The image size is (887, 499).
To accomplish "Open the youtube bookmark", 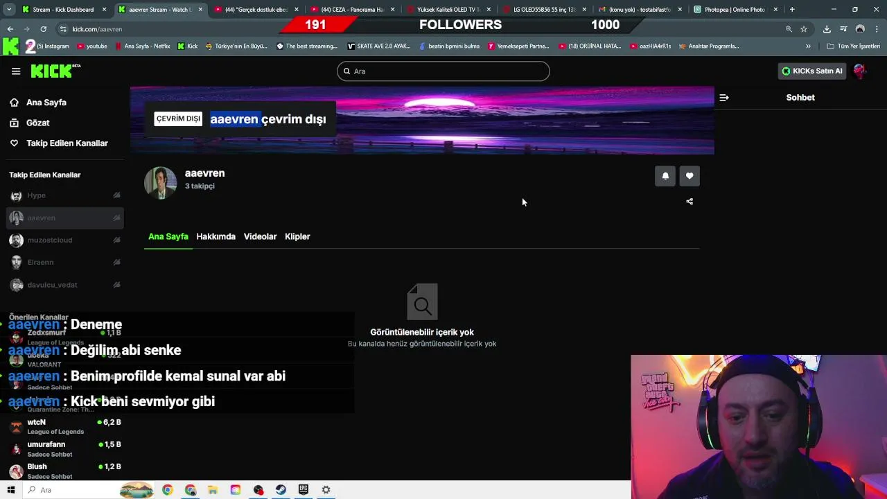I will [x=92, y=46].
